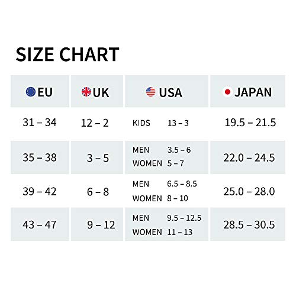Click EU size 43 – 47 cell
Image resolution: width=296 pixels, height=296 pixels.
point(40,225)
